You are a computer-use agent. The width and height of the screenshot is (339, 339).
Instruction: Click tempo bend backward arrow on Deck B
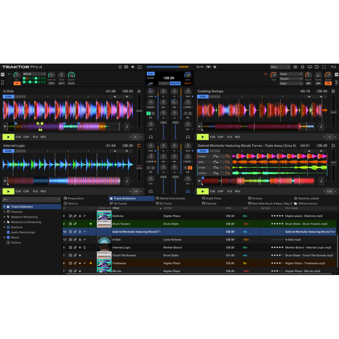pos(309,97)
